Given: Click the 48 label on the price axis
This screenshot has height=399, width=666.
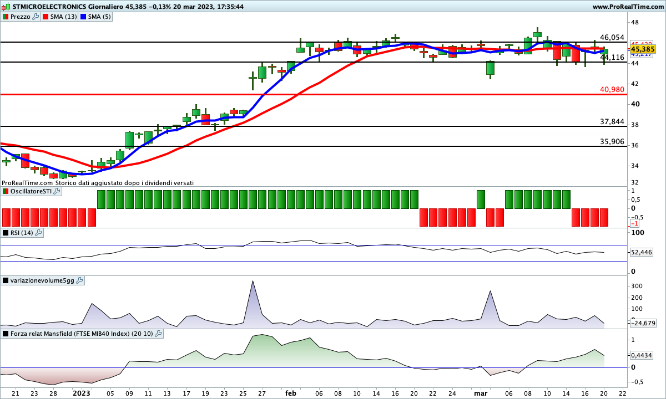Looking at the screenshot, I should (x=635, y=22).
